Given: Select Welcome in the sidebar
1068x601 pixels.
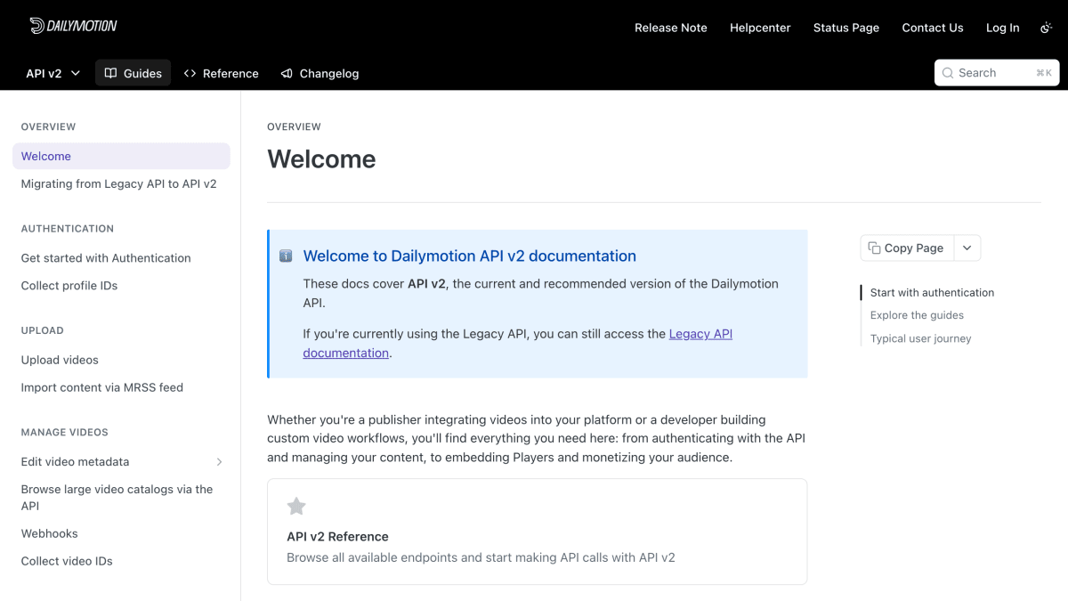Looking at the screenshot, I should pos(121,156).
